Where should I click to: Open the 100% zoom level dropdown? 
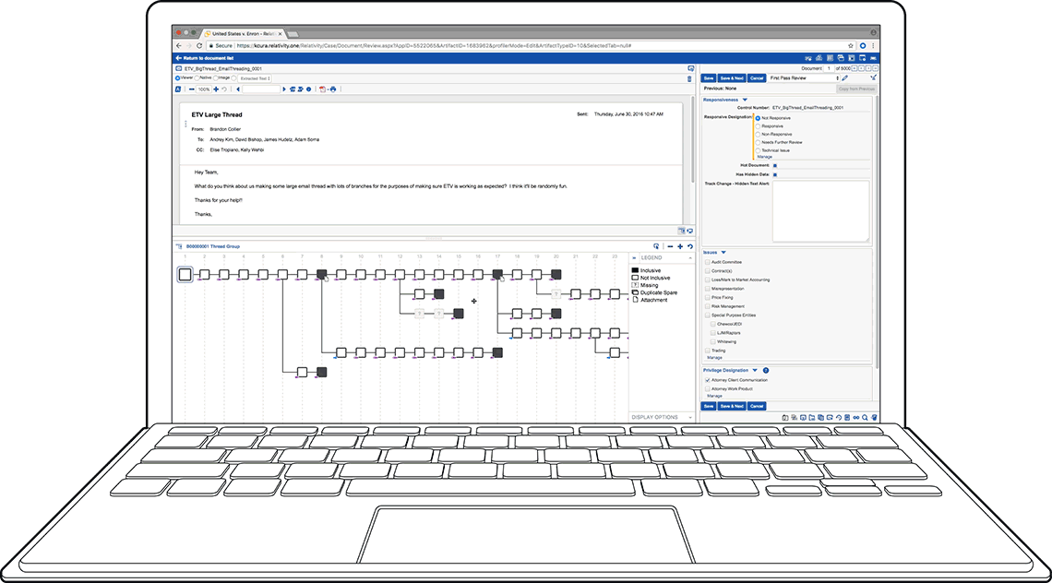pos(204,89)
